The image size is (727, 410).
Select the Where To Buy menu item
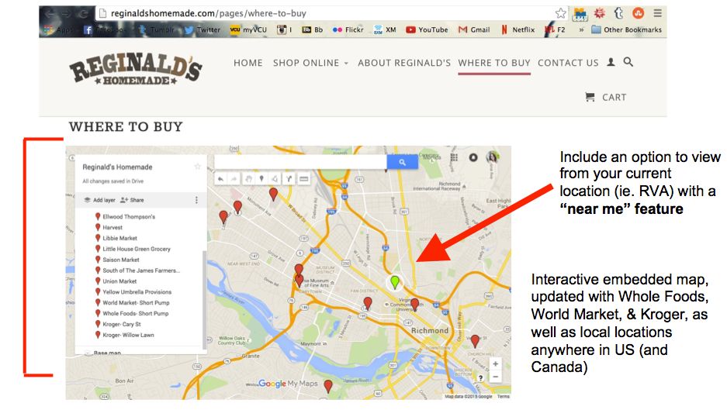494,63
